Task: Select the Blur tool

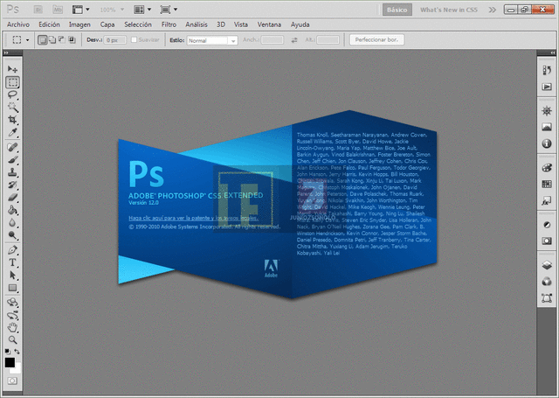Action: click(x=12, y=223)
